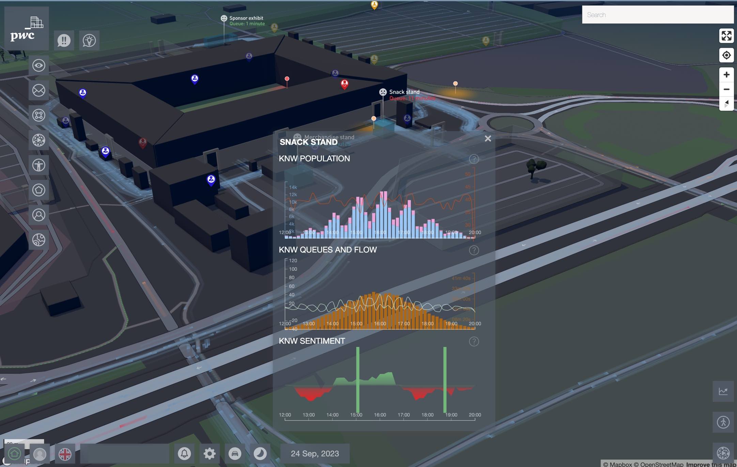The height and width of the screenshot is (467, 737).
Task: Open the date picker showing 24 Sep, 2023
Action: point(315,454)
